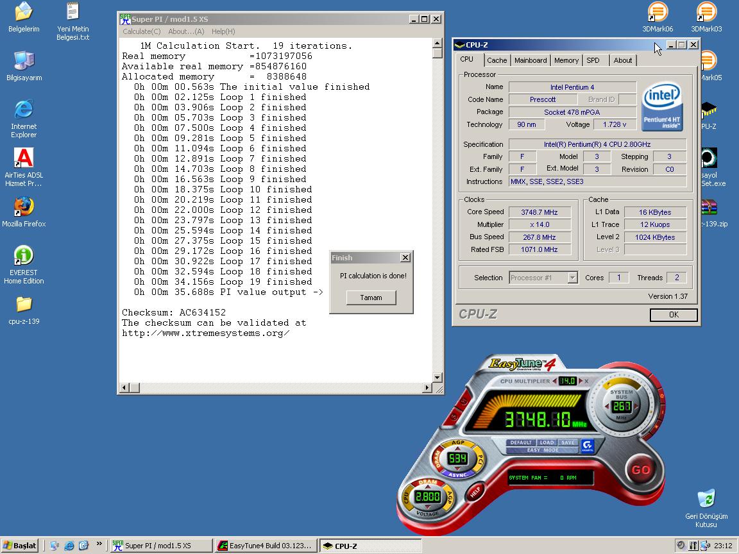The image size is (739, 554).
Task: Switch to the CPU tab in CPU-Z
Action: [x=466, y=60]
